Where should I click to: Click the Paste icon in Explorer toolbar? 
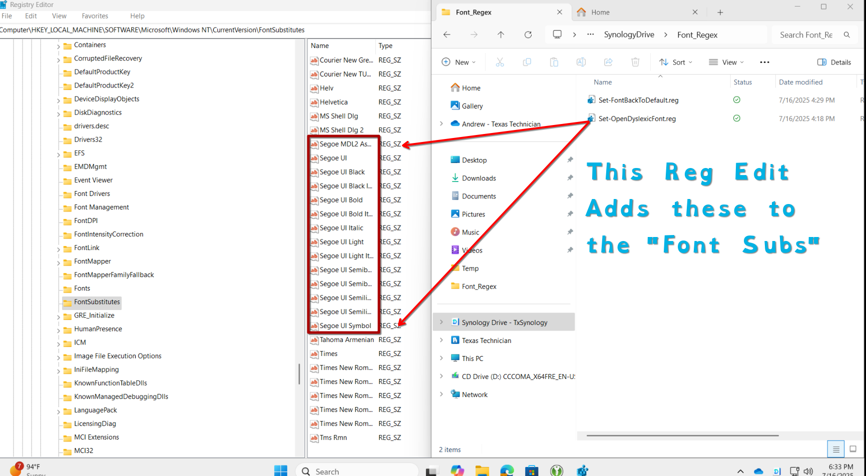tap(554, 62)
